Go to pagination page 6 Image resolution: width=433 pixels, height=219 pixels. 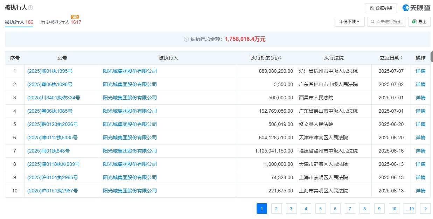[x=335, y=209]
